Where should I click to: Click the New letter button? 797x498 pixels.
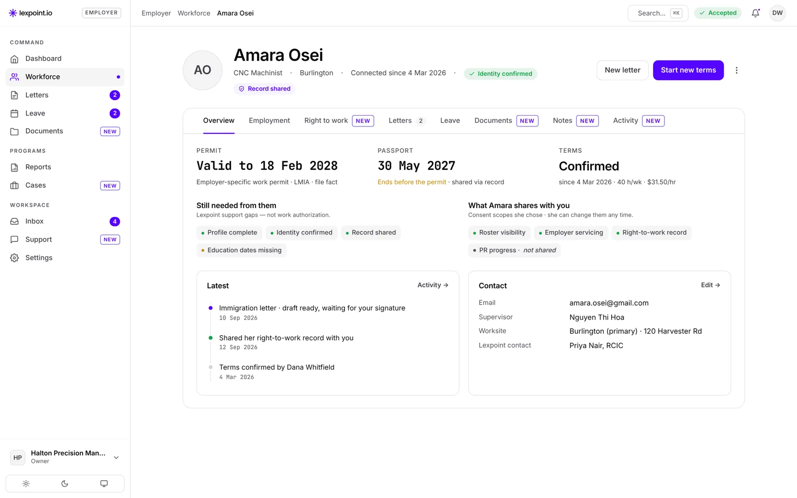click(x=622, y=70)
